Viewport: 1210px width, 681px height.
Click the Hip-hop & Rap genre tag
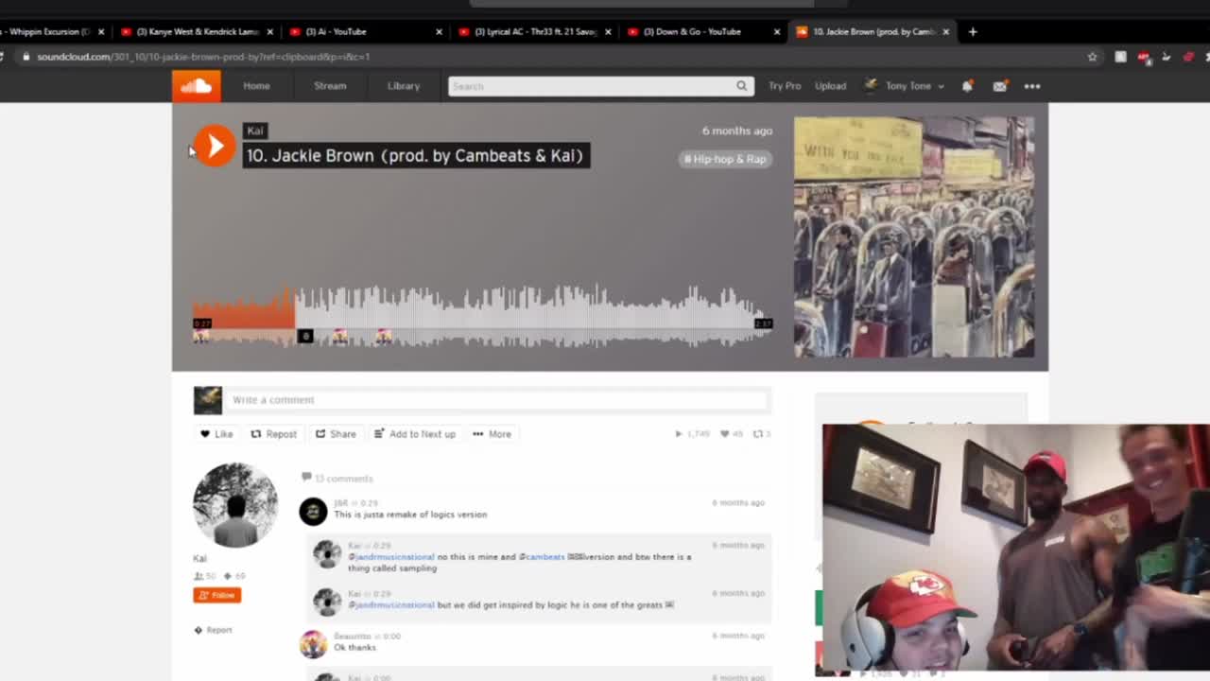coord(724,159)
